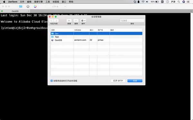
Task: Open the ZenTerm menu in menu bar
Action: pos(13,2)
